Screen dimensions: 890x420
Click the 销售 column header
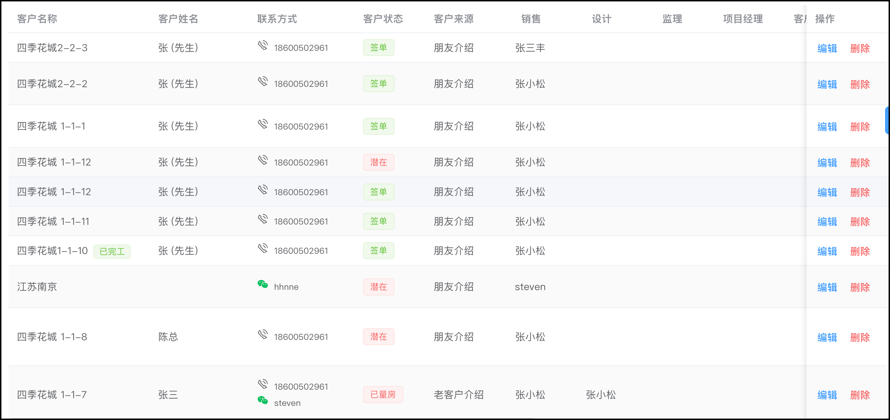(531, 19)
